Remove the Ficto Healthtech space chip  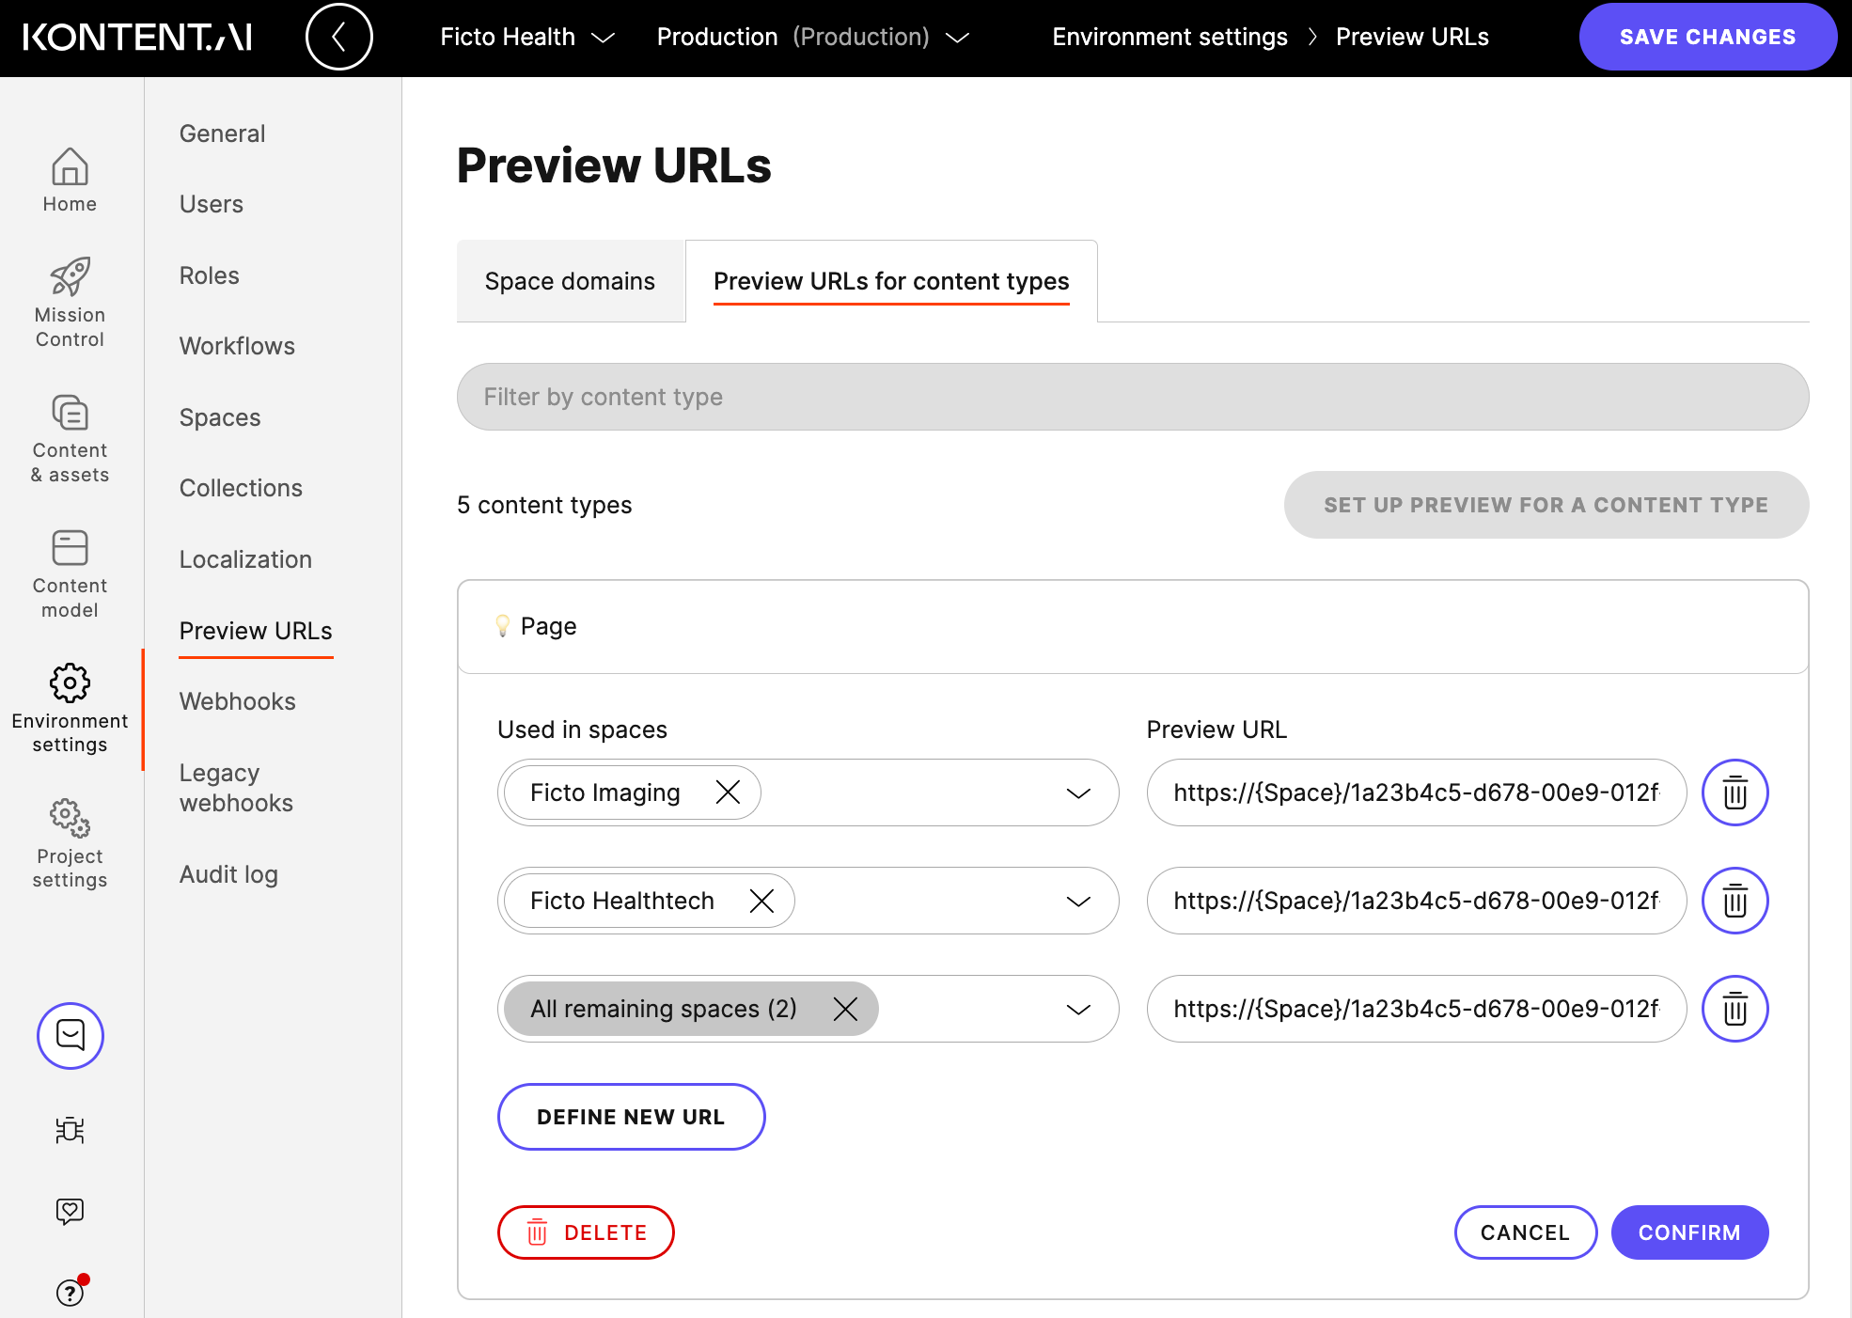(762, 900)
